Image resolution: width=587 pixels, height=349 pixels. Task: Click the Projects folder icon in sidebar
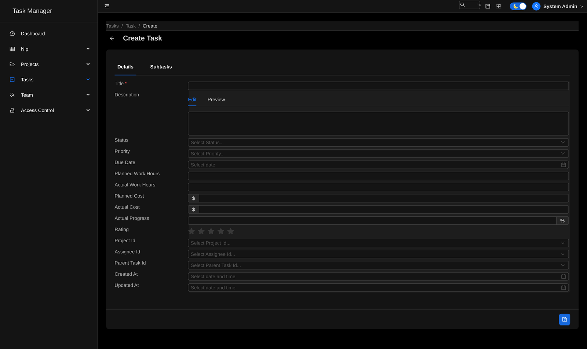point(12,65)
